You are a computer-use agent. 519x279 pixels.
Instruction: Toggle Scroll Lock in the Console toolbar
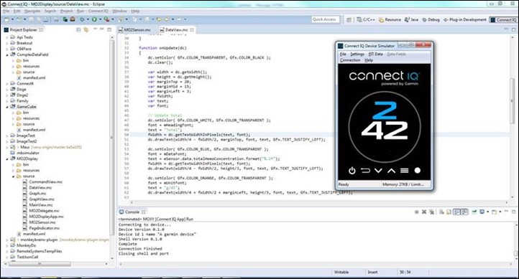449,212
